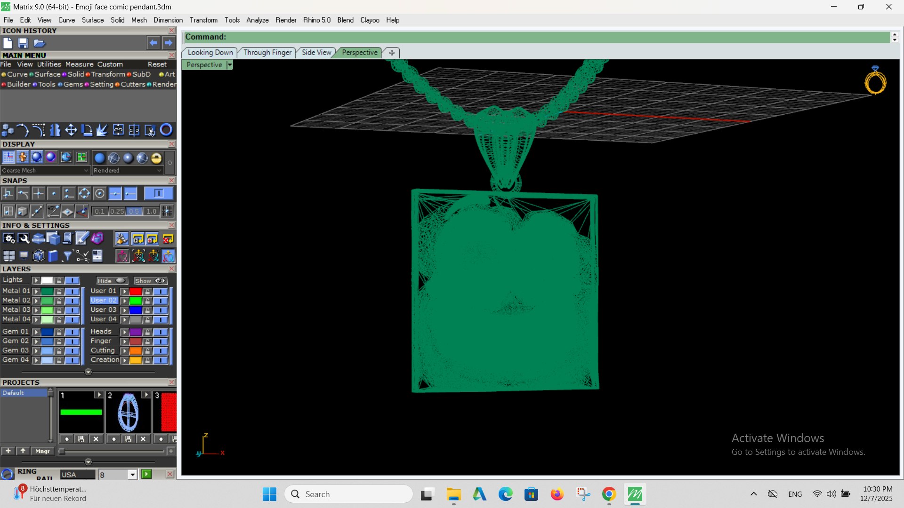Toggle the lock on User 01 layer

click(x=148, y=291)
